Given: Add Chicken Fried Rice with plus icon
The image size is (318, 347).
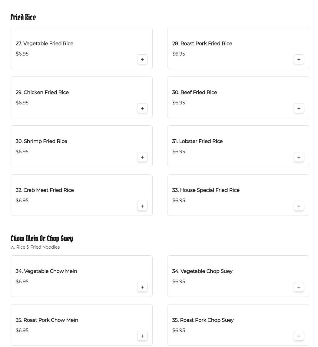Looking at the screenshot, I should coord(142,108).
